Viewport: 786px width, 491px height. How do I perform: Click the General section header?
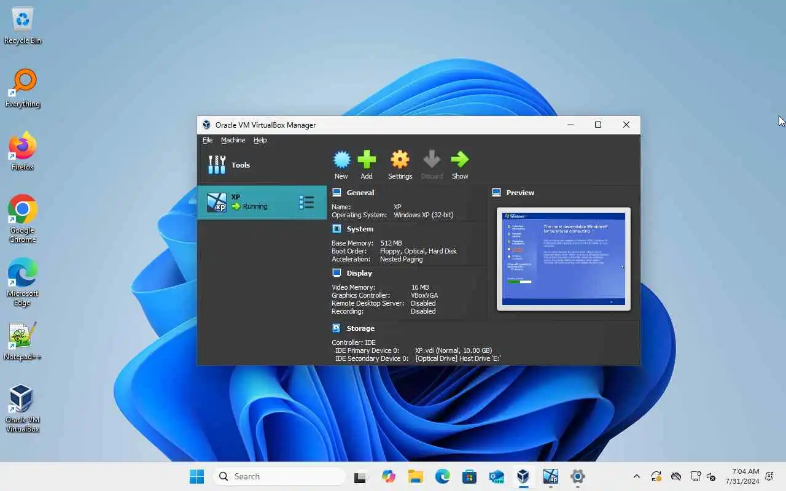[x=360, y=193]
